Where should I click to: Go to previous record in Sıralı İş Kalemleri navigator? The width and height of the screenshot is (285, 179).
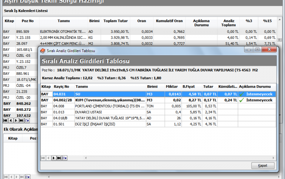point(11,121)
